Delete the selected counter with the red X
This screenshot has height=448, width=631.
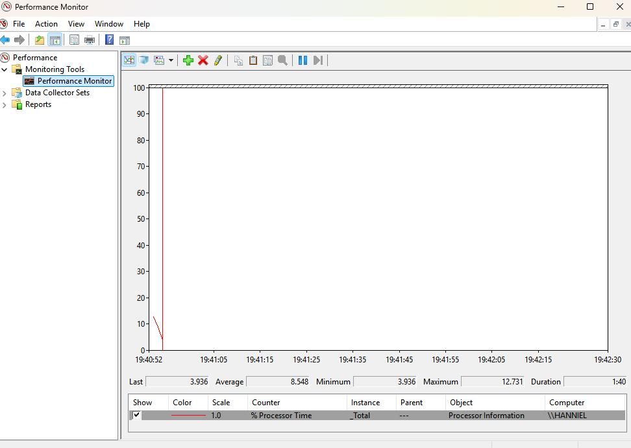pyautogui.click(x=203, y=60)
